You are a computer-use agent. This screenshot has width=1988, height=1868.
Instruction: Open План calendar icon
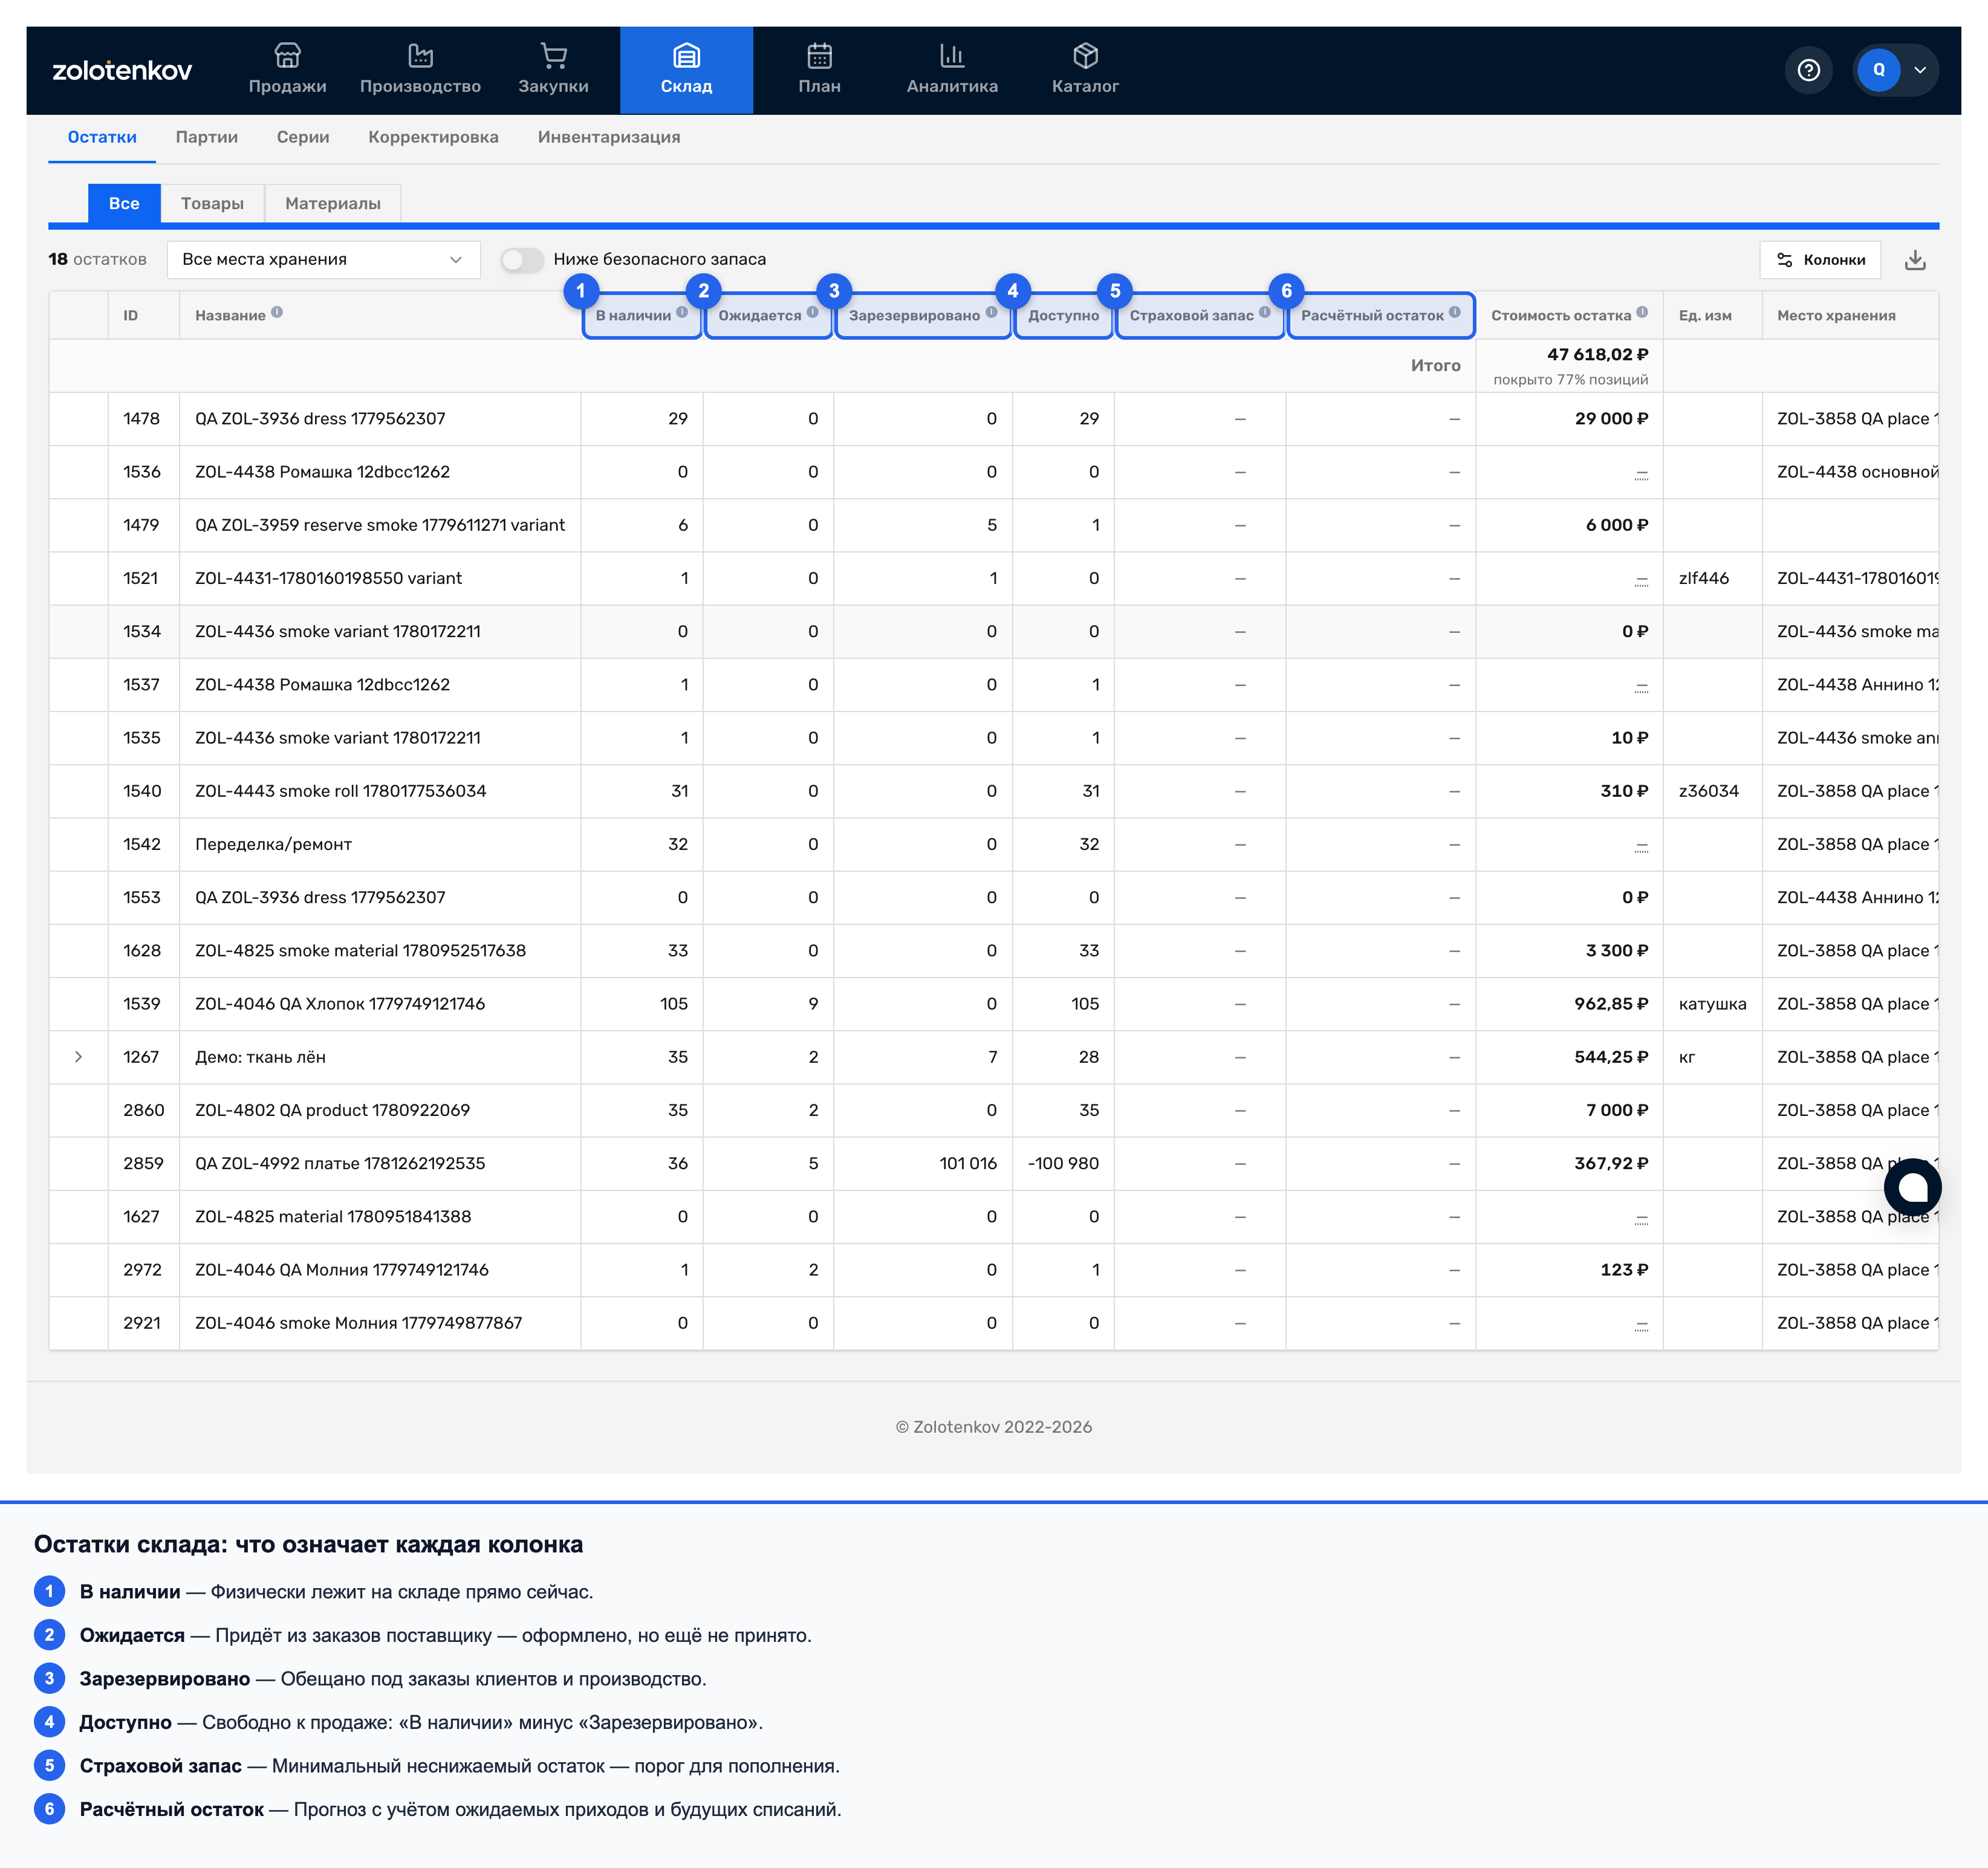pyautogui.click(x=819, y=55)
